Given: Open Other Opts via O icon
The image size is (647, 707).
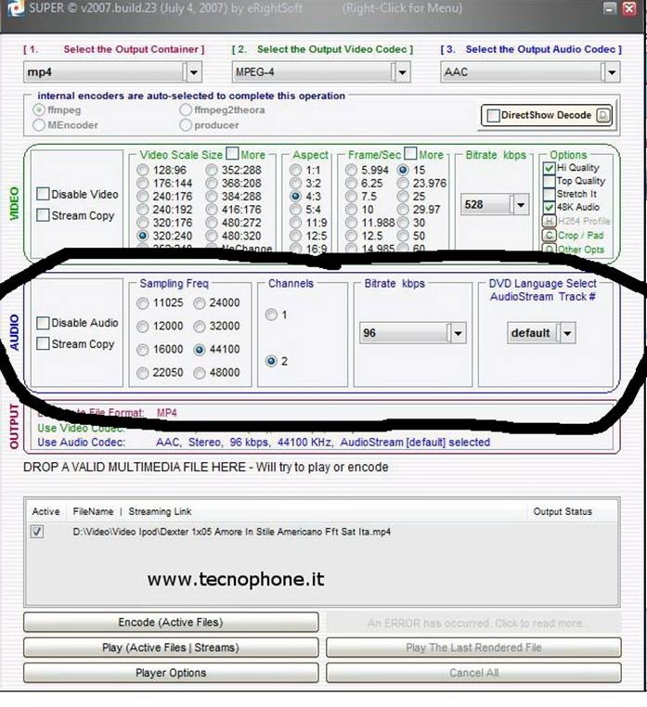Looking at the screenshot, I should coord(550,249).
